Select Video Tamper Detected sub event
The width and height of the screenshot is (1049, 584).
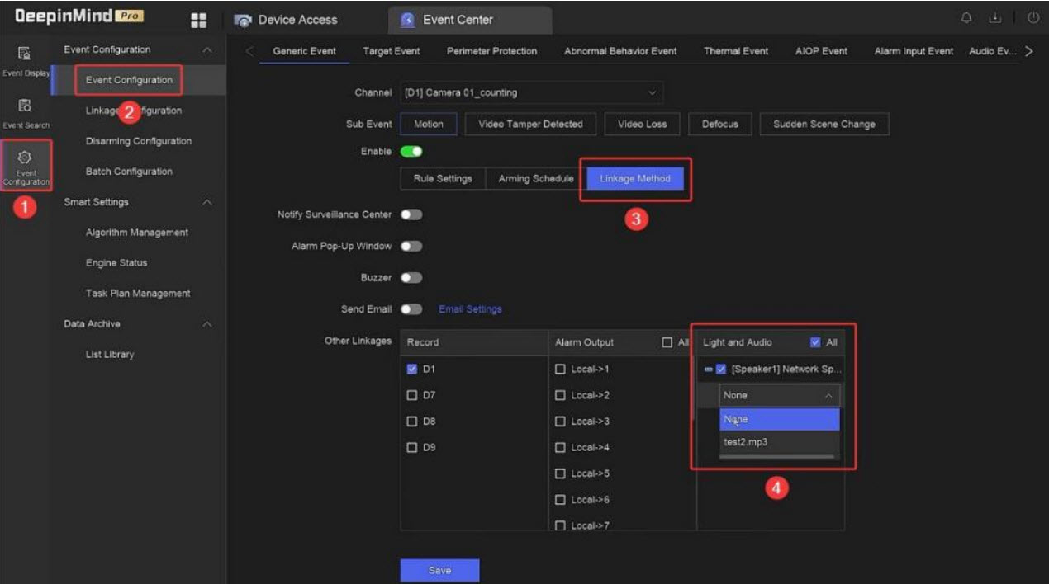pos(530,125)
